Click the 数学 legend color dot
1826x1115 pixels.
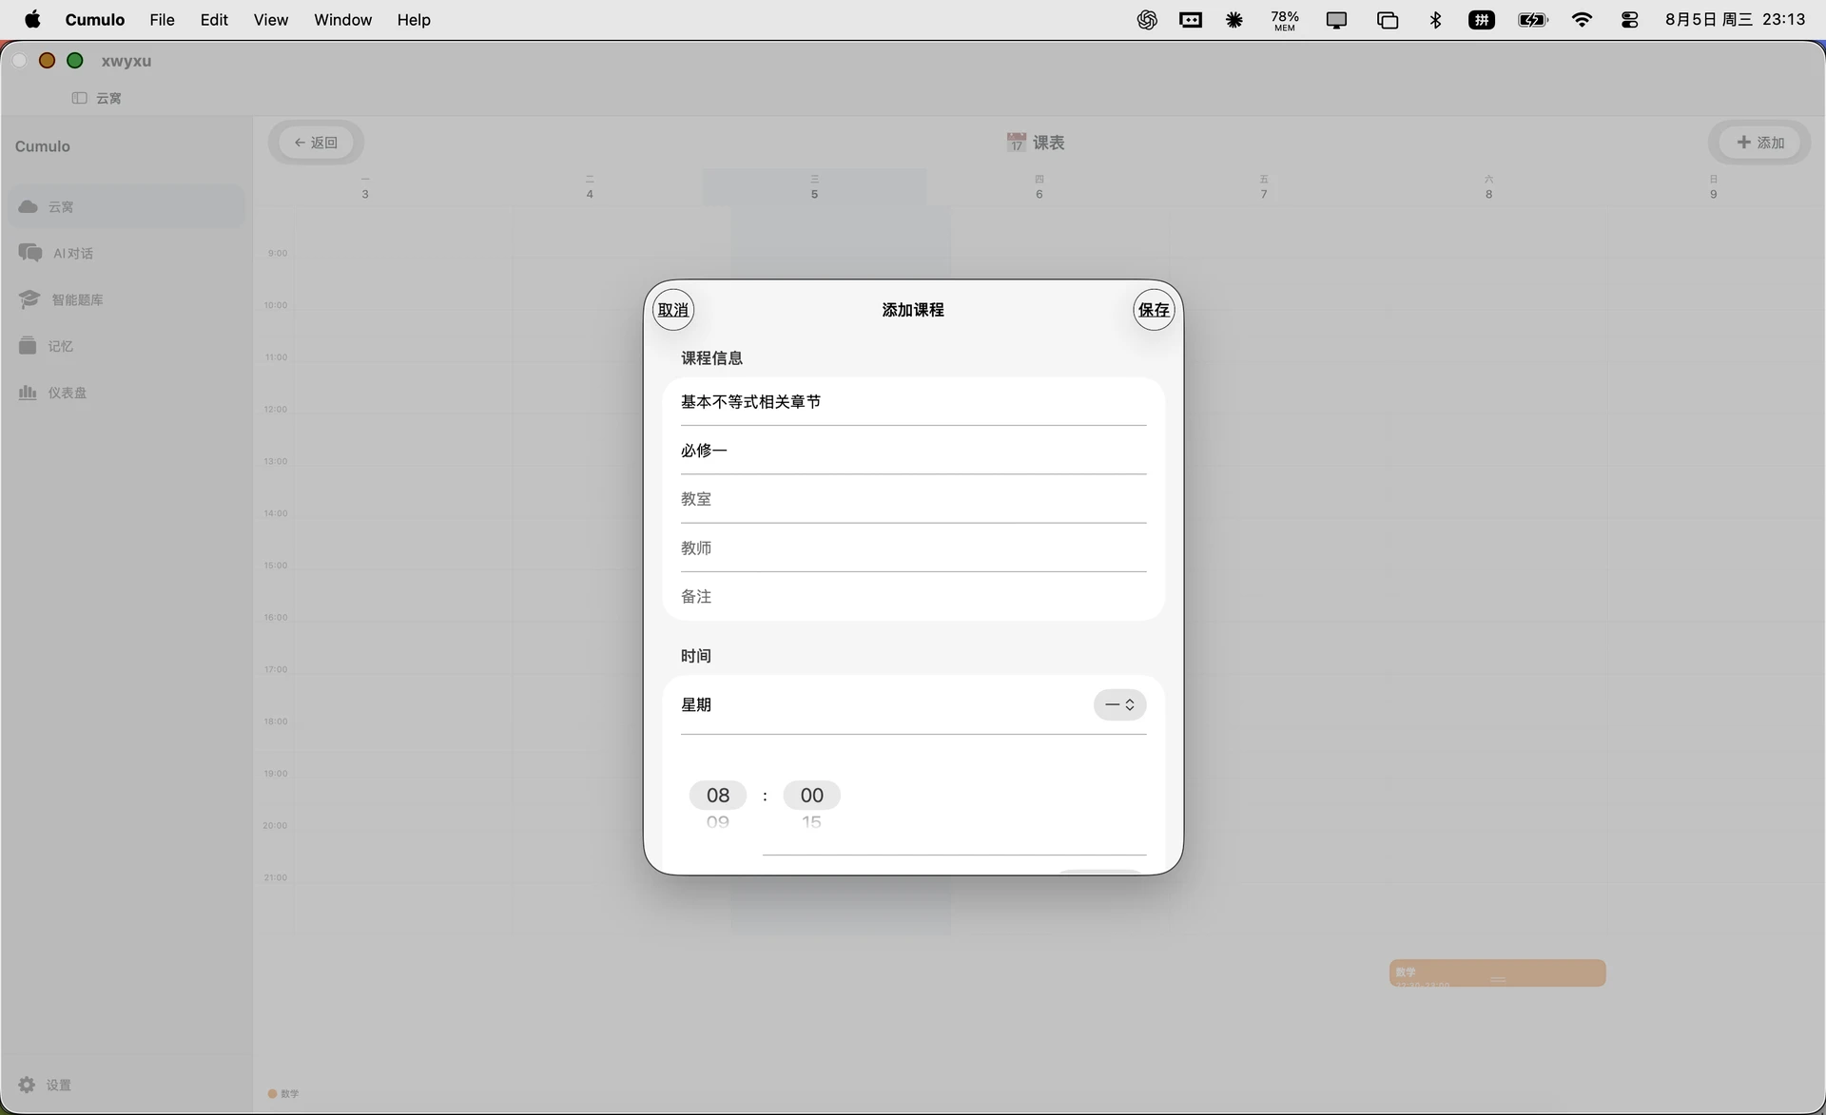(x=272, y=1094)
